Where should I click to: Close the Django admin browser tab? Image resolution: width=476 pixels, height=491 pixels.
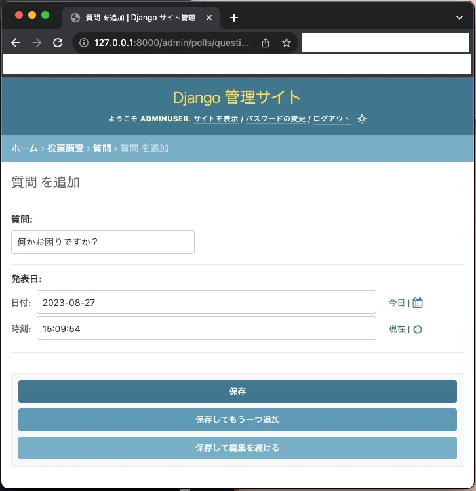click(209, 18)
